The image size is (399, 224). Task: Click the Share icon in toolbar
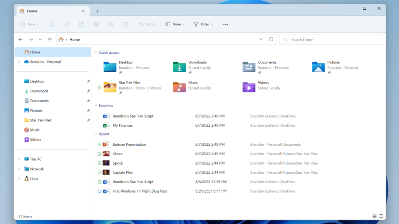pos(111,24)
